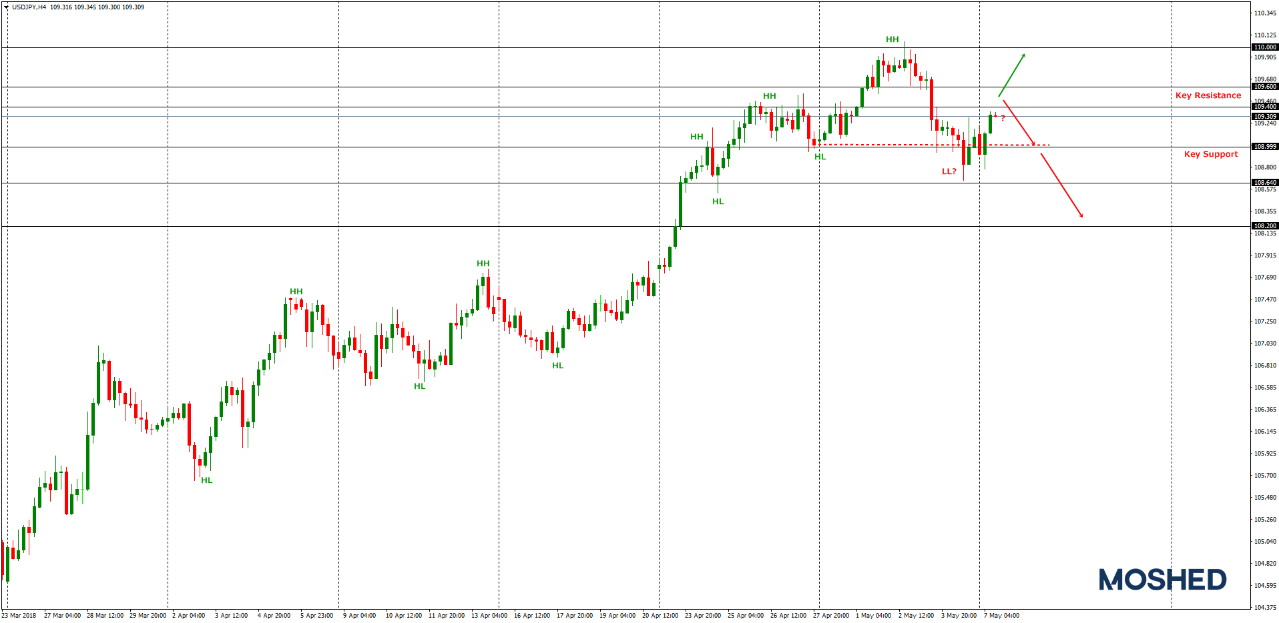Image resolution: width=1279 pixels, height=623 pixels.
Task: Click the LL? annotation below key support
Action: click(949, 171)
